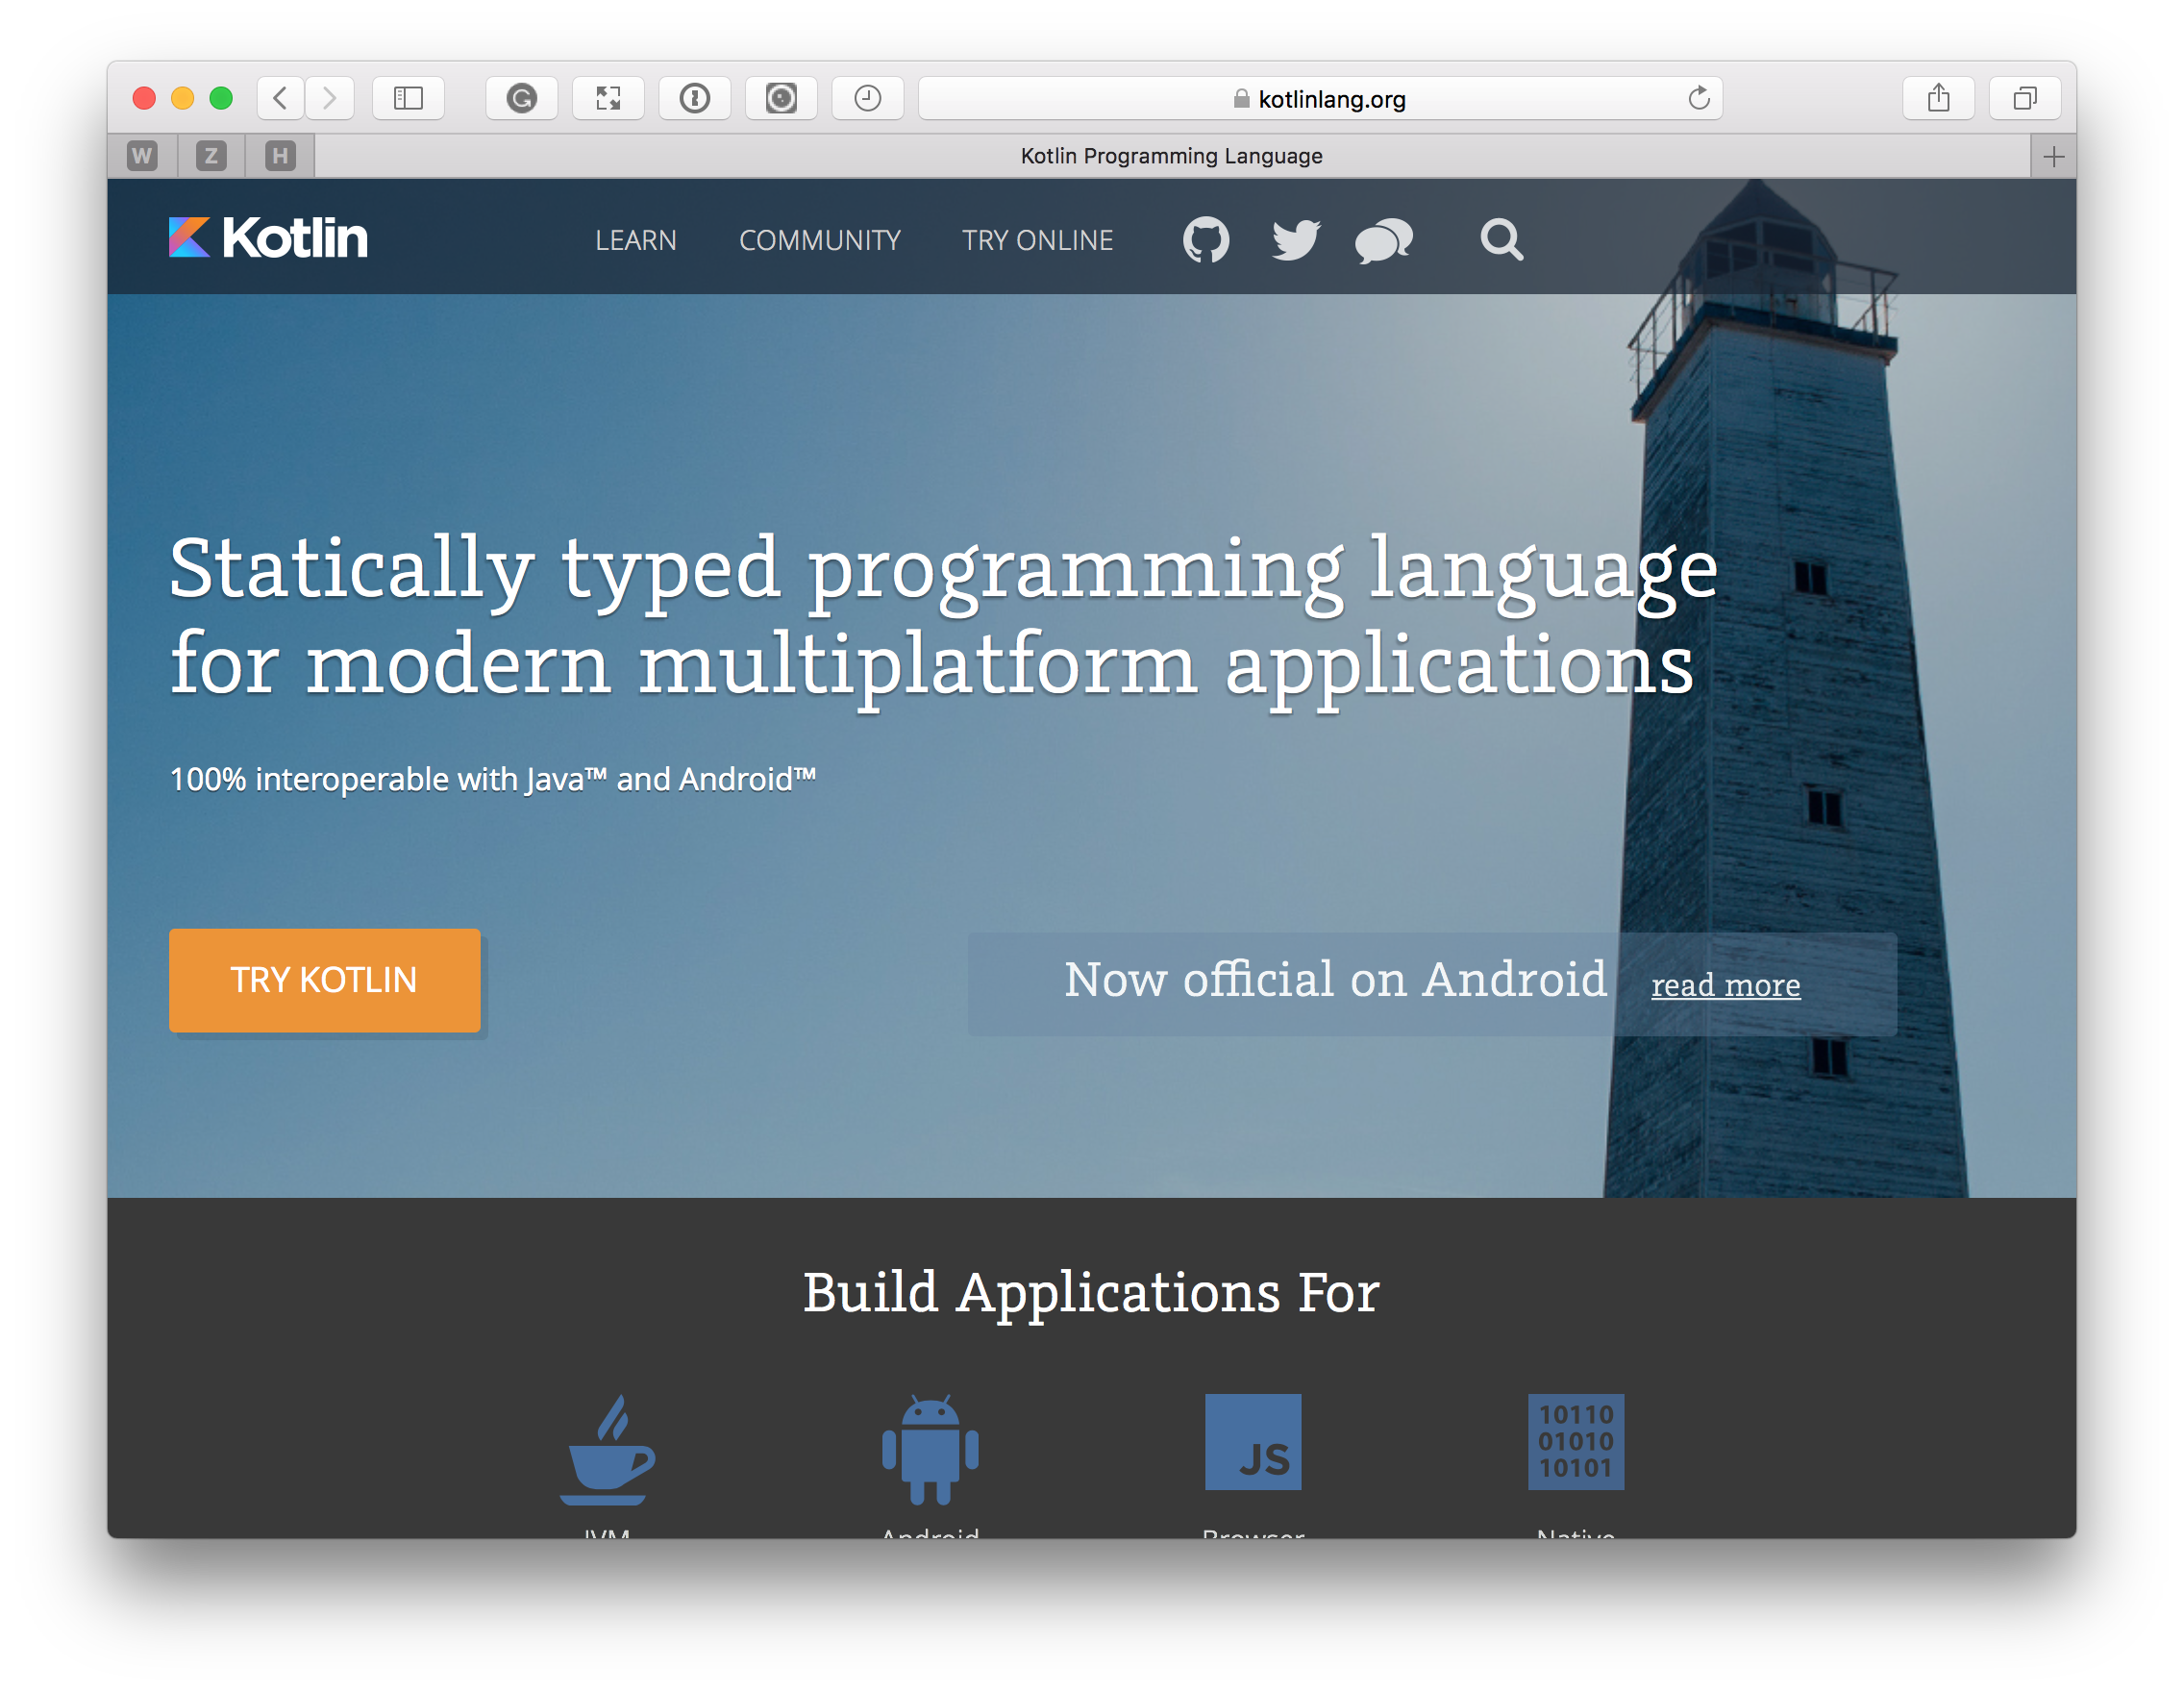The image size is (2184, 1692).
Task: Show all tabs overview
Action: (2025, 98)
